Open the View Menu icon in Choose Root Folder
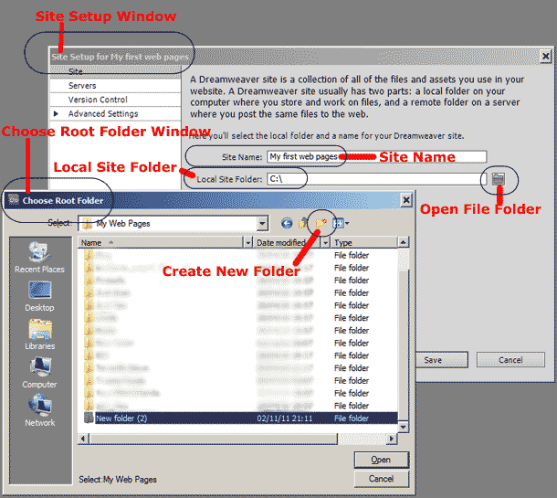Viewport: 557px width, 498px height. (341, 223)
